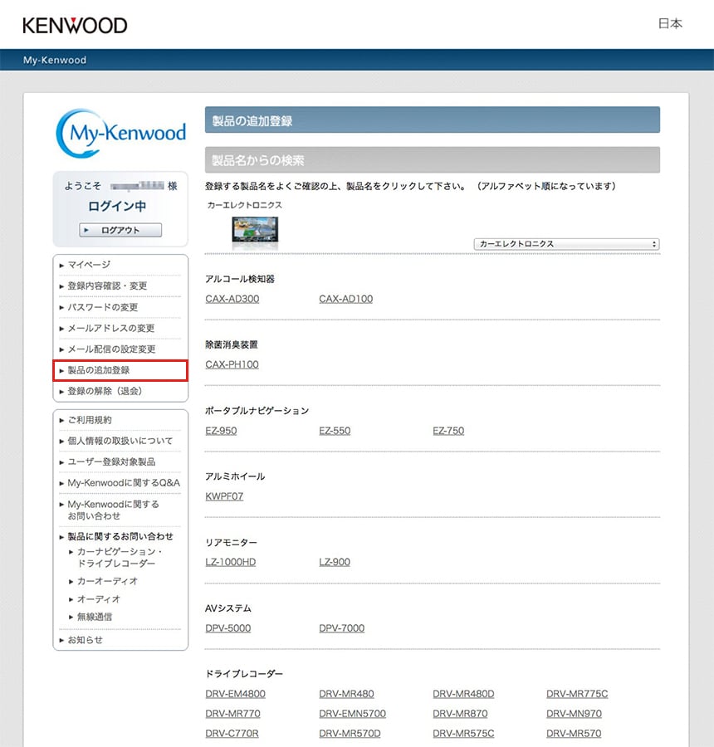Go to パスワードの変更 page
The width and height of the screenshot is (714, 747).
pos(103,307)
